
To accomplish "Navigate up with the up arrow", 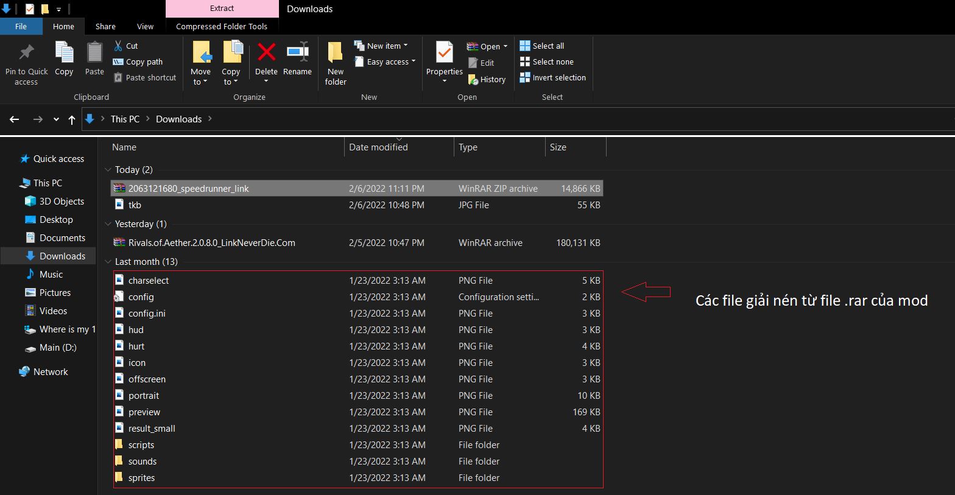I will (x=72, y=119).
